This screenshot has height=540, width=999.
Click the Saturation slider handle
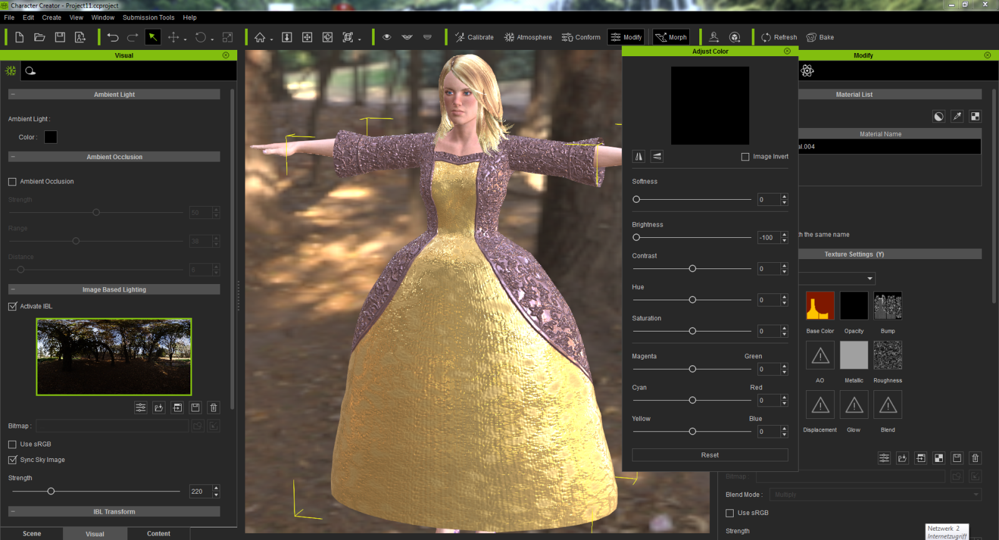(x=692, y=331)
